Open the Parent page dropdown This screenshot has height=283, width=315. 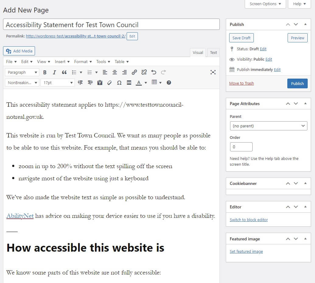[x=269, y=126]
